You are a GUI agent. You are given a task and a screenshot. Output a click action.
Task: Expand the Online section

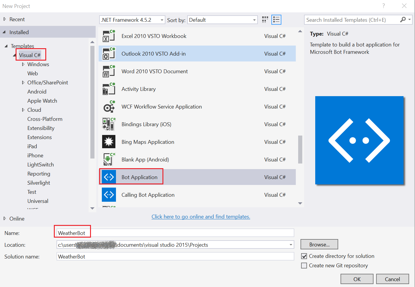pos(4,218)
